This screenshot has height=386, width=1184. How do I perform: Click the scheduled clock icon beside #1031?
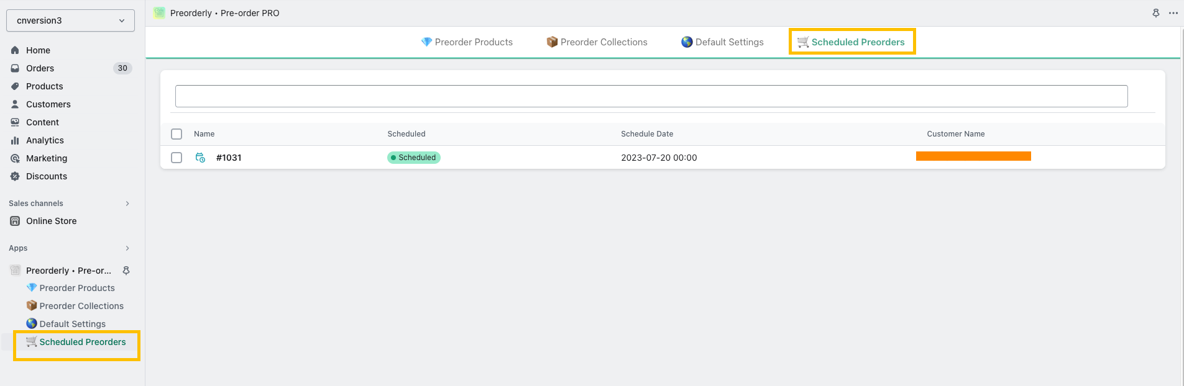200,158
